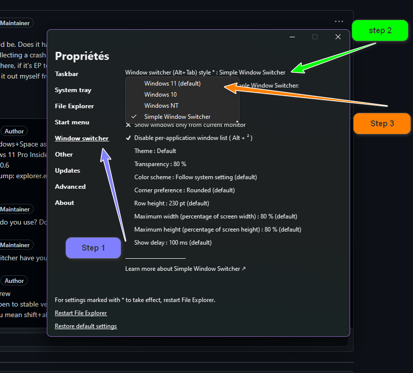Choose Simple Window Switcher style
Viewport: 413px width, 373px height.
click(182, 117)
